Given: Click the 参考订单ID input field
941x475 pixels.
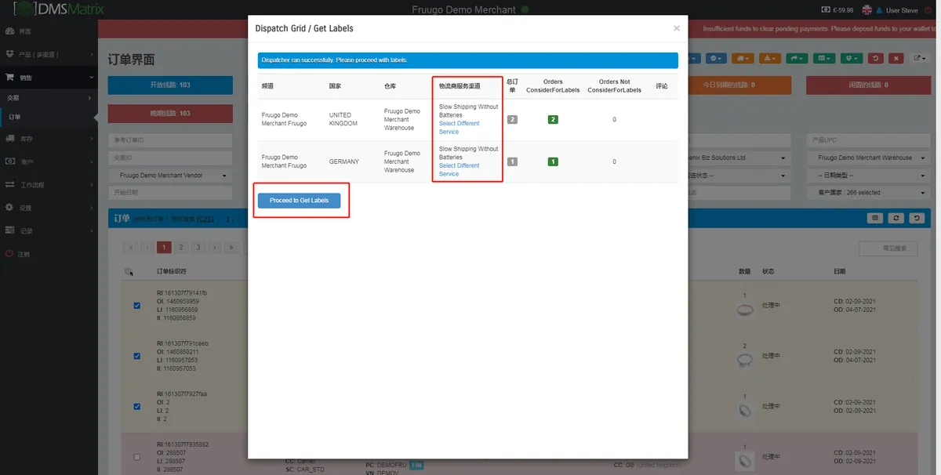Looking at the screenshot, I should 170,140.
